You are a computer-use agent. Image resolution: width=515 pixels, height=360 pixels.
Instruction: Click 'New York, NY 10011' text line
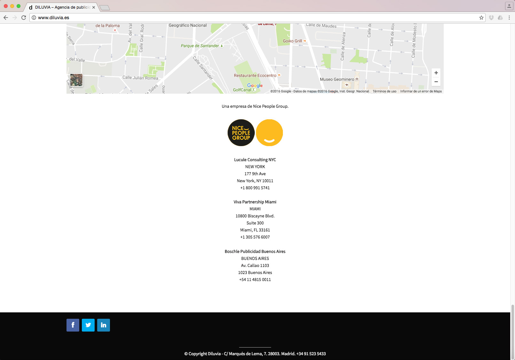pyautogui.click(x=255, y=181)
